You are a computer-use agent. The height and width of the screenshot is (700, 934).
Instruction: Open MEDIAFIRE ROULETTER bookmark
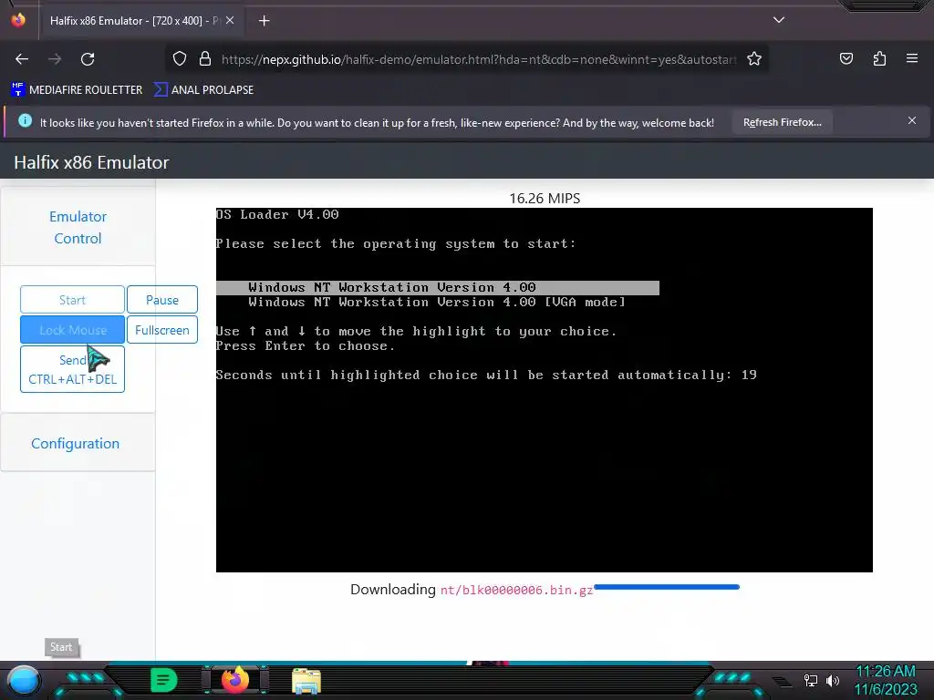coord(77,90)
